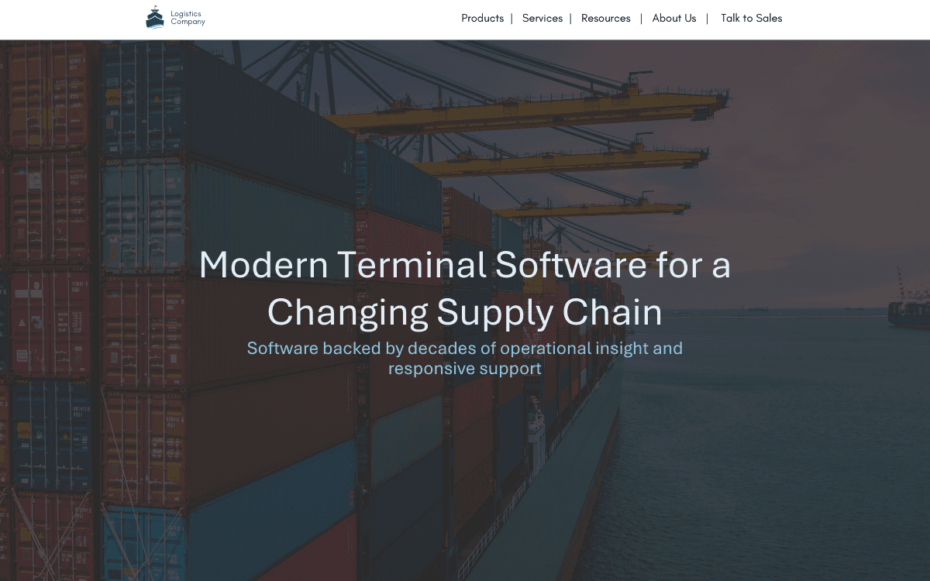
Task: Click the subheading about operational insight
Action: 464,349
